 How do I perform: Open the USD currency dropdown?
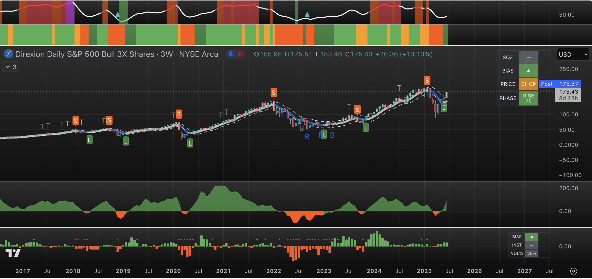point(573,54)
